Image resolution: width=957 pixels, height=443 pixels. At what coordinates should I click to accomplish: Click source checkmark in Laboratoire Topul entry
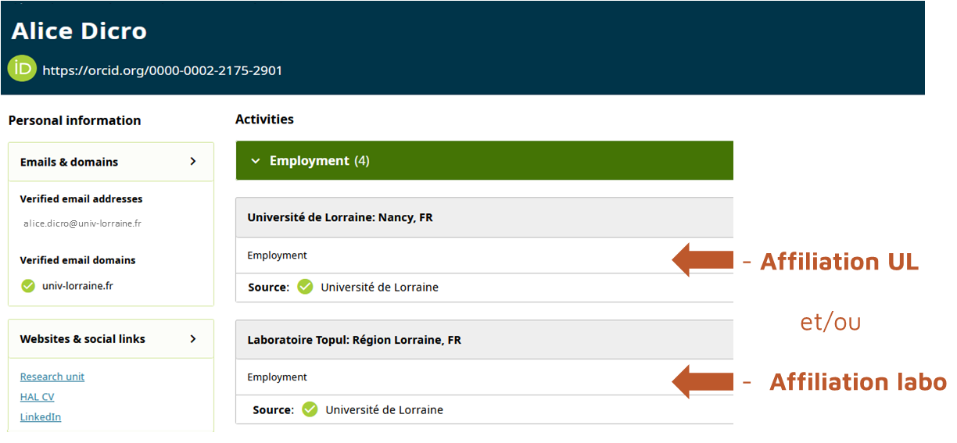click(310, 409)
